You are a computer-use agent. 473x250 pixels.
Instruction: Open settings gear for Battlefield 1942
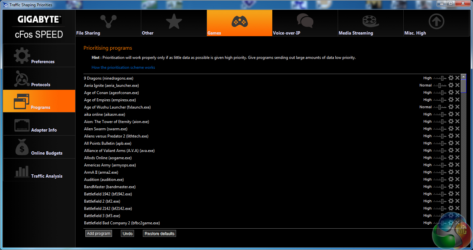tap(451, 194)
